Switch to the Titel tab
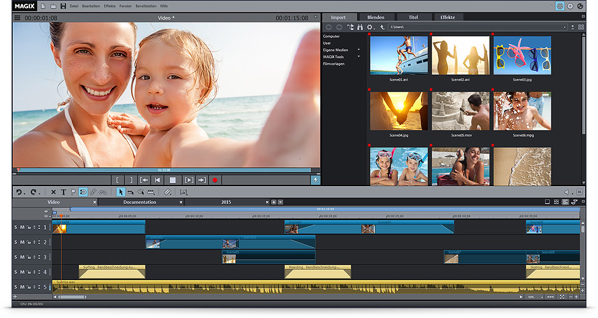Image resolution: width=598 pixels, height=318 pixels. [x=413, y=17]
